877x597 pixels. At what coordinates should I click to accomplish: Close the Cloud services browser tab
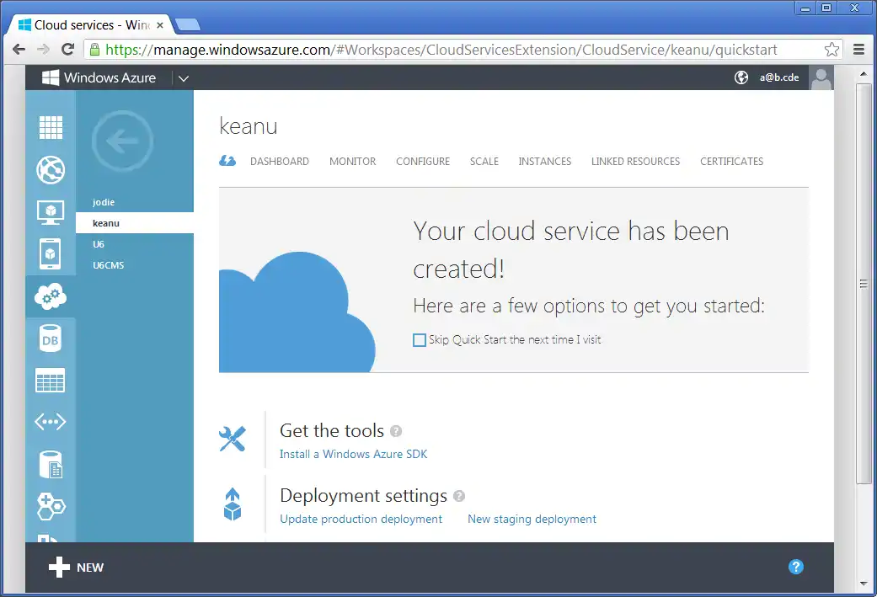coord(160,25)
